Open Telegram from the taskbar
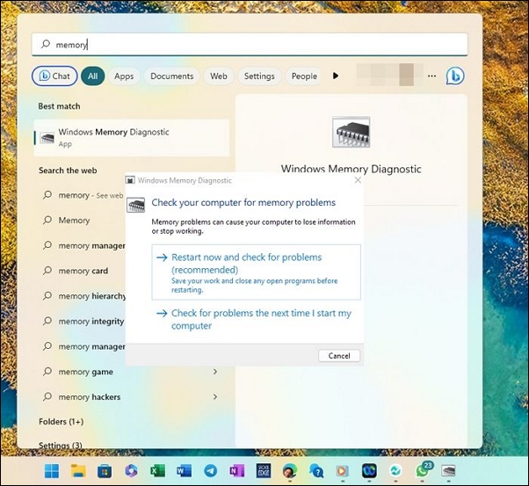This screenshot has width=529, height=486. tap(211, 471)
